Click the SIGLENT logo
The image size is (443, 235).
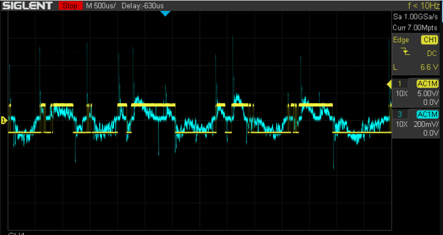pyautogui.click(x=28, y=6)
